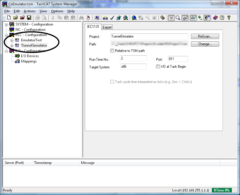
Task: Expand the EmulatorTest project node
Action: coord(12,40)
